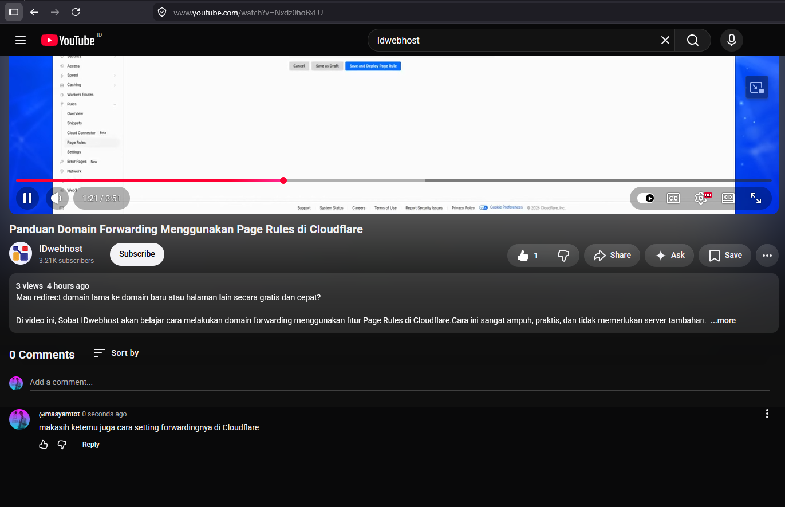Pause the playing video

click(x=27, y=198)
